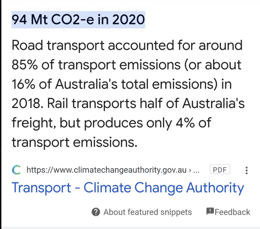Open the Transport - Climate Change Authority link
The image size is (260, 229).
coord(128,187)
